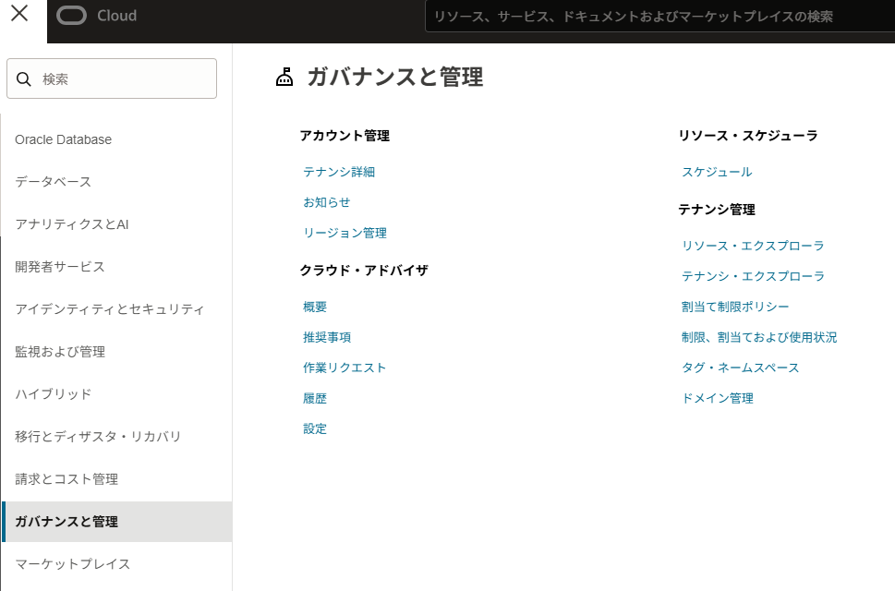Open the お知らせ link

point(326,202)
